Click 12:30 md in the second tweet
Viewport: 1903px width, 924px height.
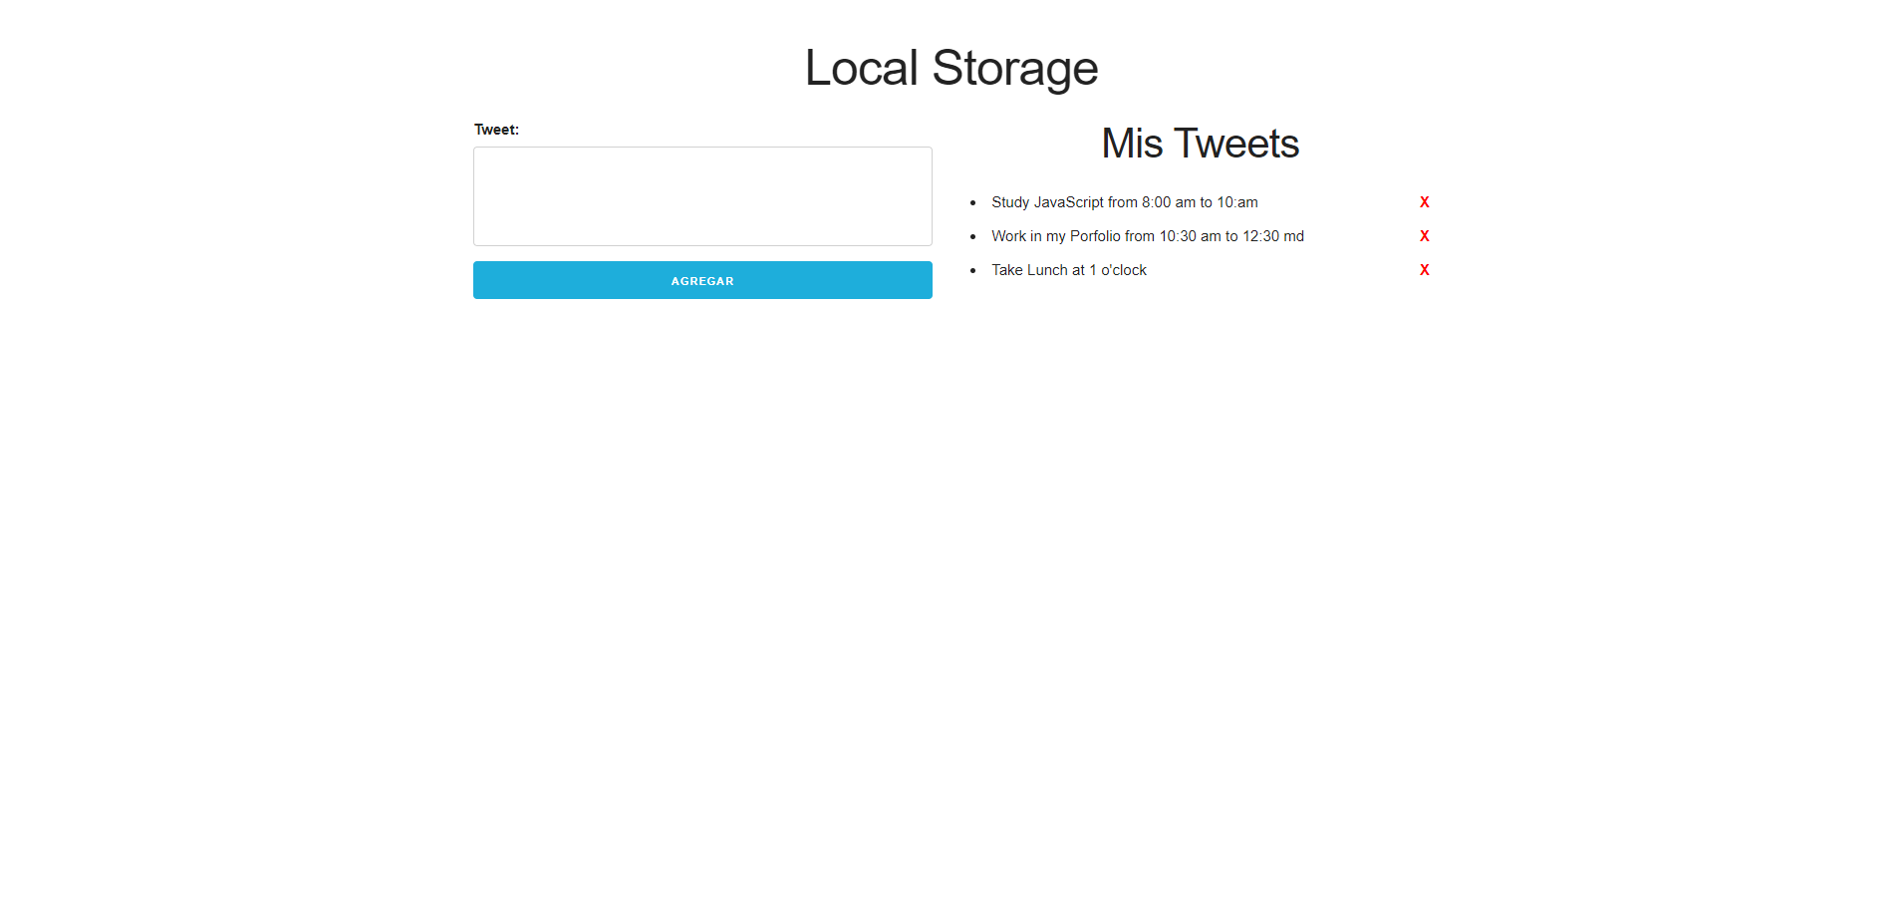[1272, 236]
